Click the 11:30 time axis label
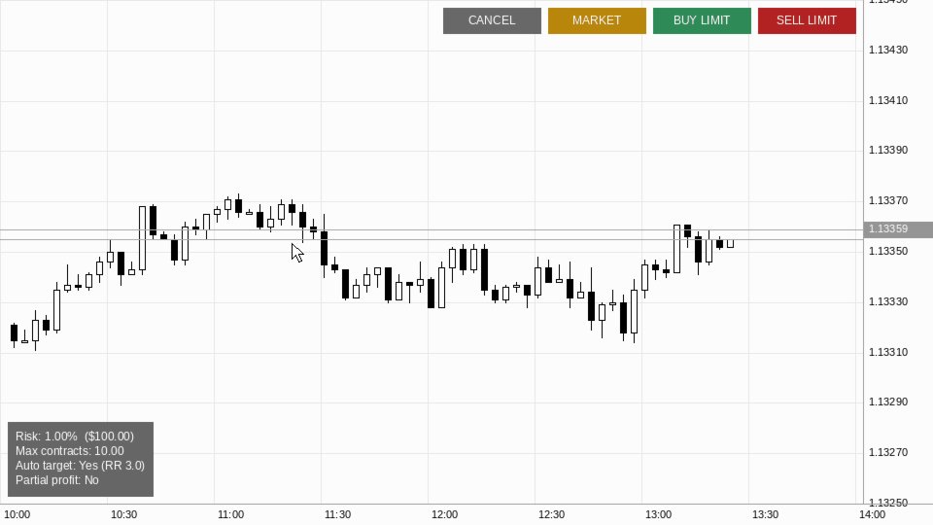 coord(337,515)
